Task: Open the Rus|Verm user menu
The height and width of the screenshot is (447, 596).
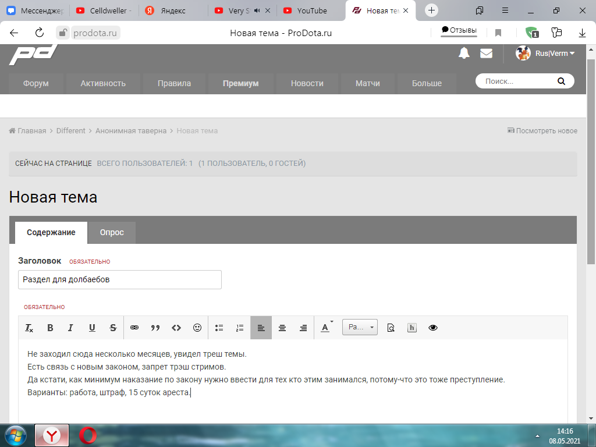Action: pyautogui.click(x=545, y=54)
